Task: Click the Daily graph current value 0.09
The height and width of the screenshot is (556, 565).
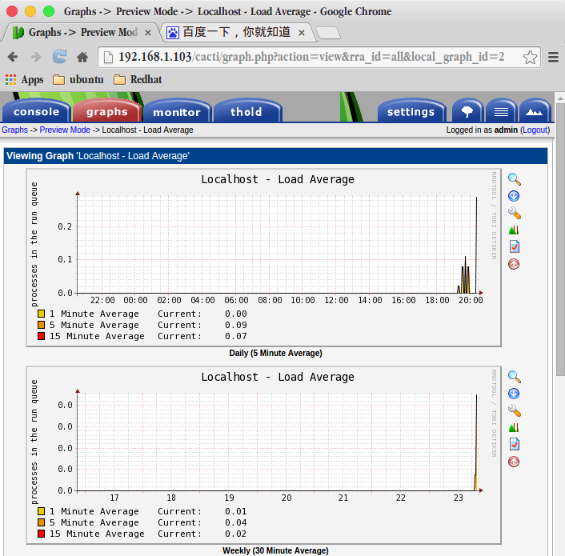Action: 236,325
